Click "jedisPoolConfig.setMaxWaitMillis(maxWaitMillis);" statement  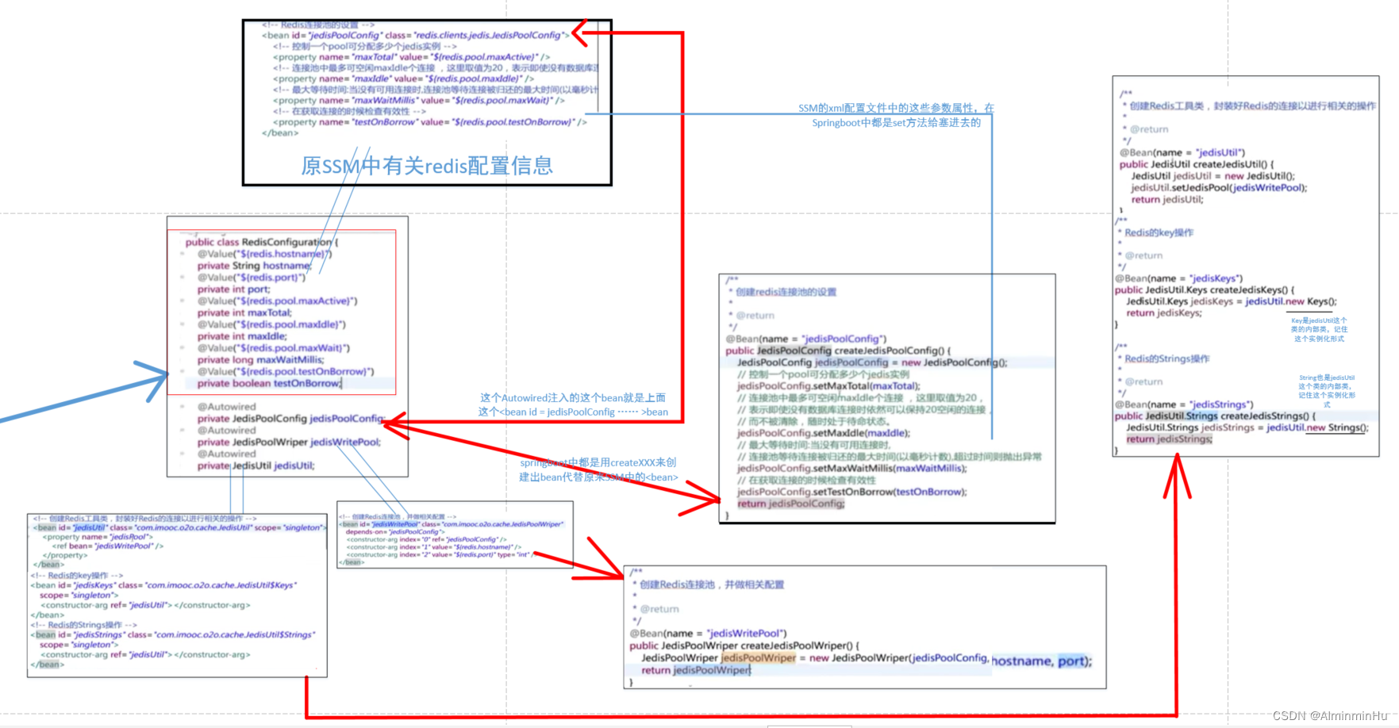coord(852,469)
